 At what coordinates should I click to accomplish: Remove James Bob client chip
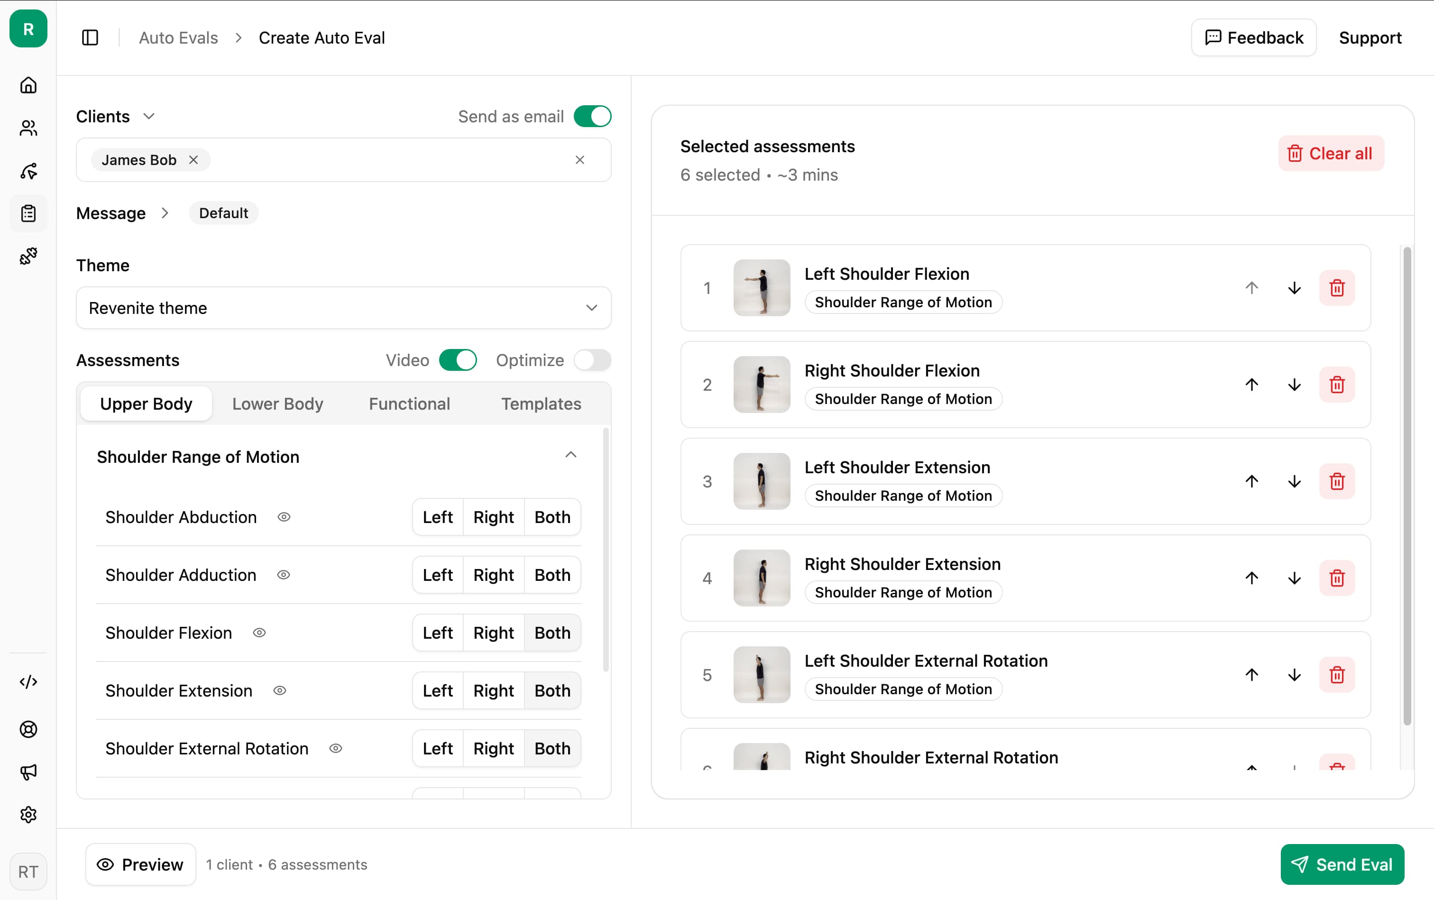coord(193,160)
